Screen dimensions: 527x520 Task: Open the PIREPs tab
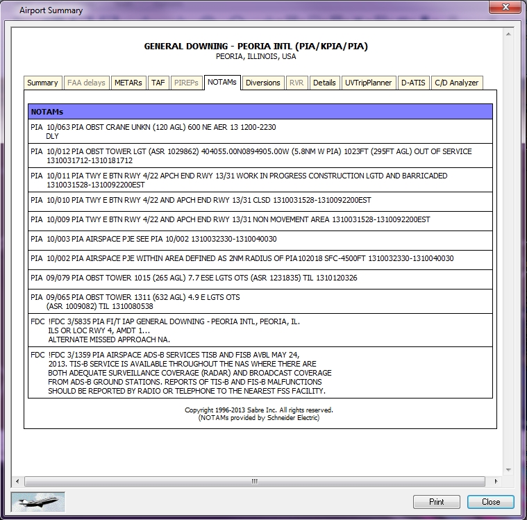tap(186, 83)
